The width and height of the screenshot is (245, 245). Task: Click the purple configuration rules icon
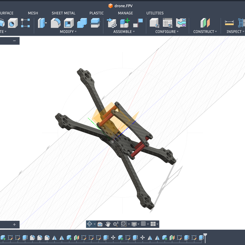(181, 23)
